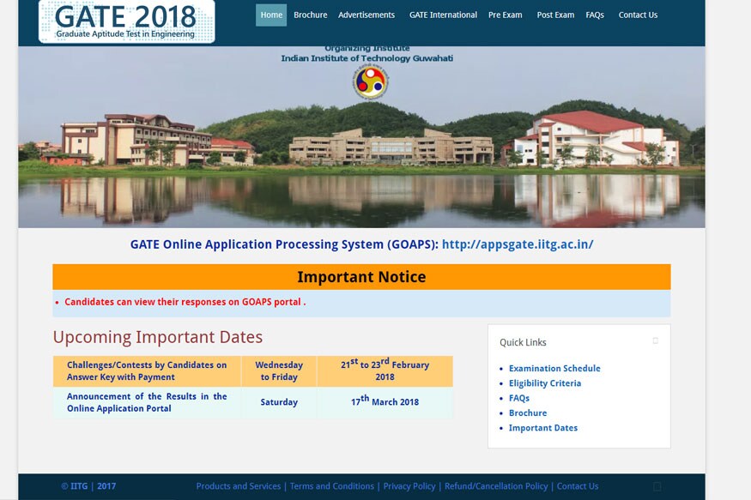Screen dimensions: 751x500
Task: Open FAQs in the top navigation
Action: tap(595, 15)
